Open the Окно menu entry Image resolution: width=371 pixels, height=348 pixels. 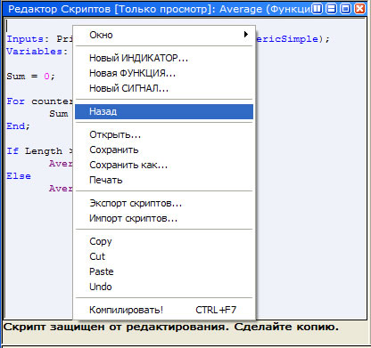164,35
